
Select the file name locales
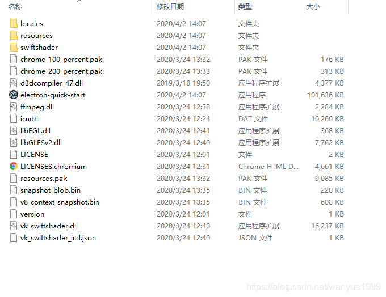pos(32,24)
